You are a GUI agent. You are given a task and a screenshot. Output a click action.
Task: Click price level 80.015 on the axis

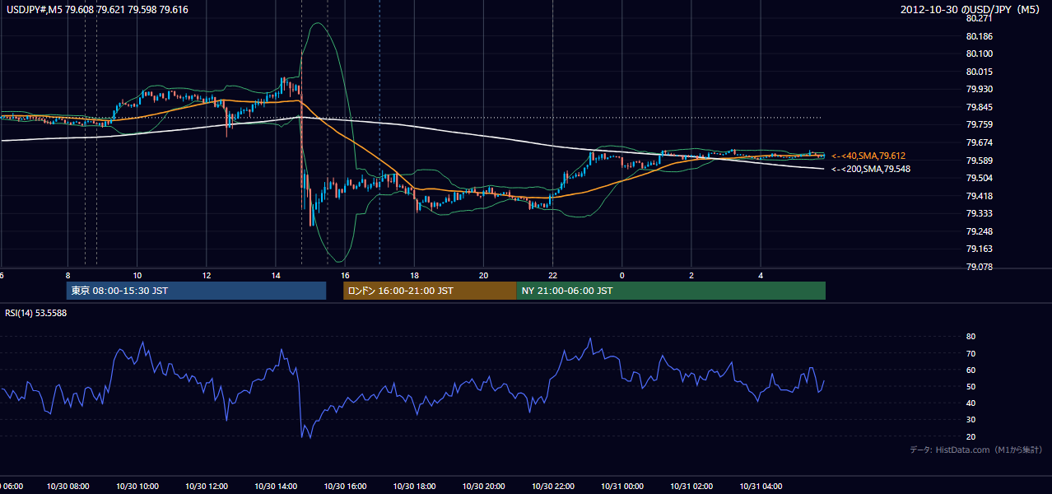coord(980,72)
